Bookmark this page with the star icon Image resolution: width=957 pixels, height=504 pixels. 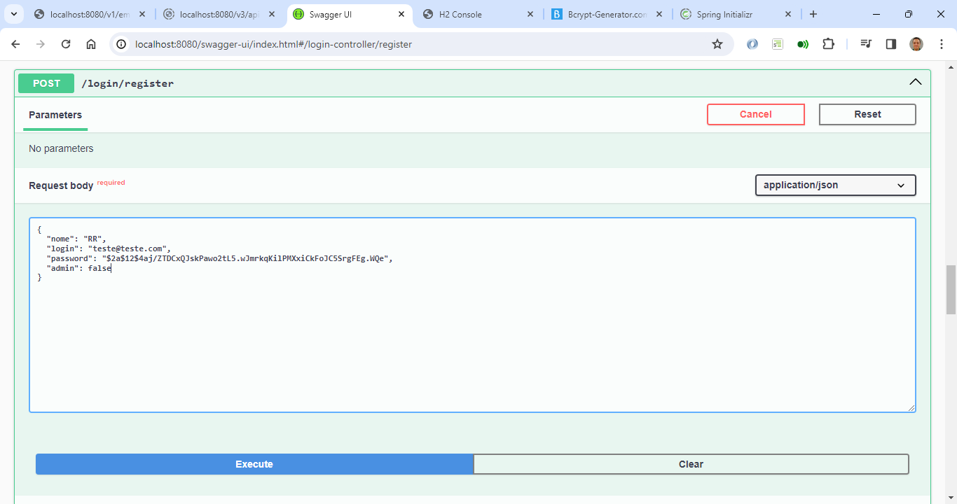click(717, 44)
